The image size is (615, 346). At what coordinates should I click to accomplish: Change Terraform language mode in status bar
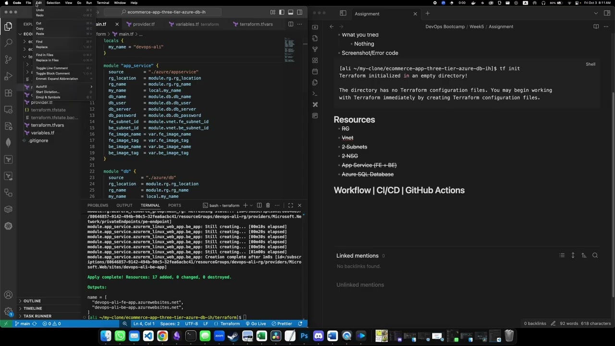[230, 323]
